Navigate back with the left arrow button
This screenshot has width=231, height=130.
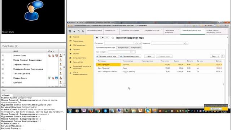click(103, 38)
